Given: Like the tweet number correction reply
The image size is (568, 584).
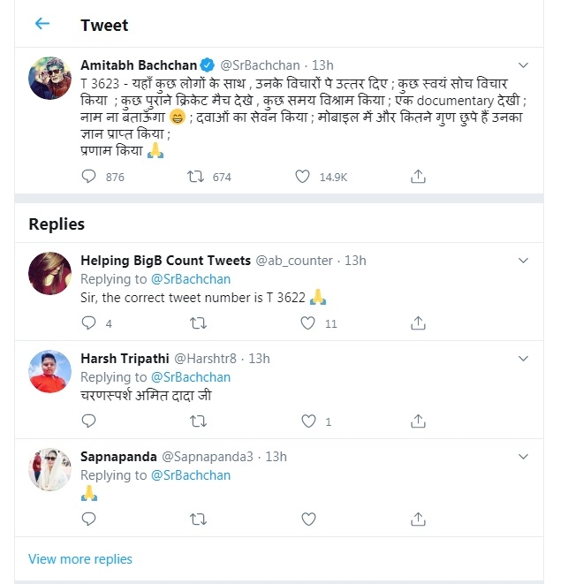Looking at the screenshot, I should click(x=307, y=323).
